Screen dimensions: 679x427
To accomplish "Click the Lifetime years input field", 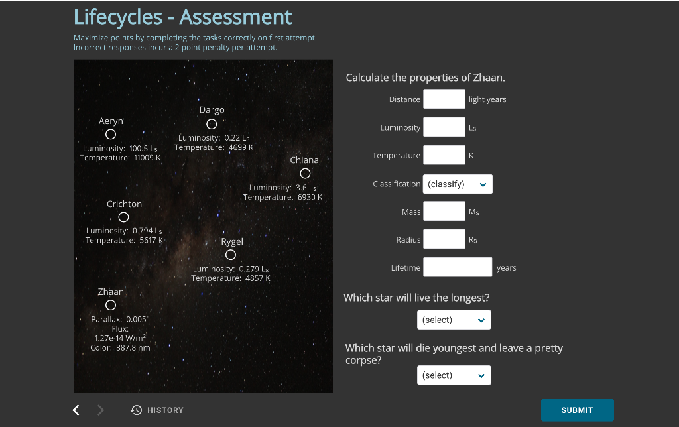I will point(458,267).
